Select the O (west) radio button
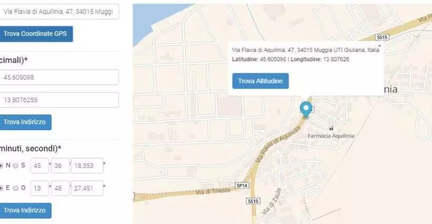This screenshot has width=432, height=224. [15, 188]
